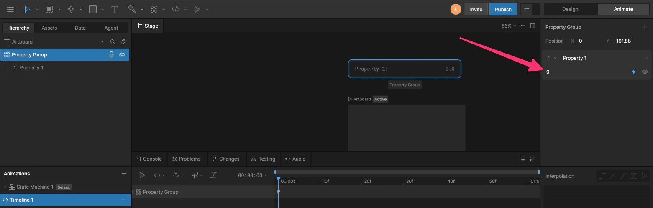Click the Publish button
The width and height of the screenshot is (653, 208).
pyautogui.click(x=503, y=9)
